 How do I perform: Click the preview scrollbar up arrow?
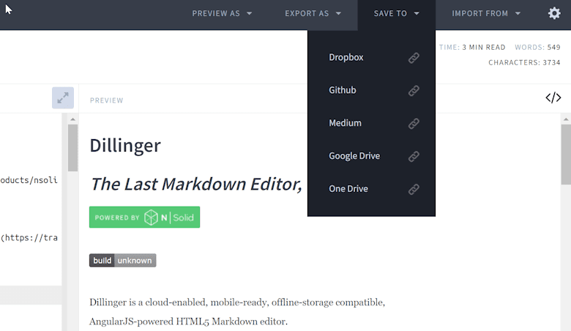click(x=566, y=119)
